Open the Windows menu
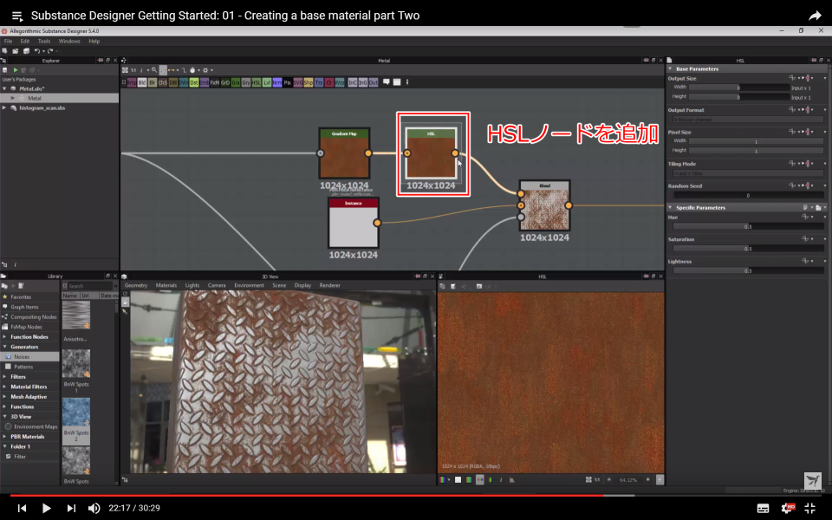 (x=69, y=41)
